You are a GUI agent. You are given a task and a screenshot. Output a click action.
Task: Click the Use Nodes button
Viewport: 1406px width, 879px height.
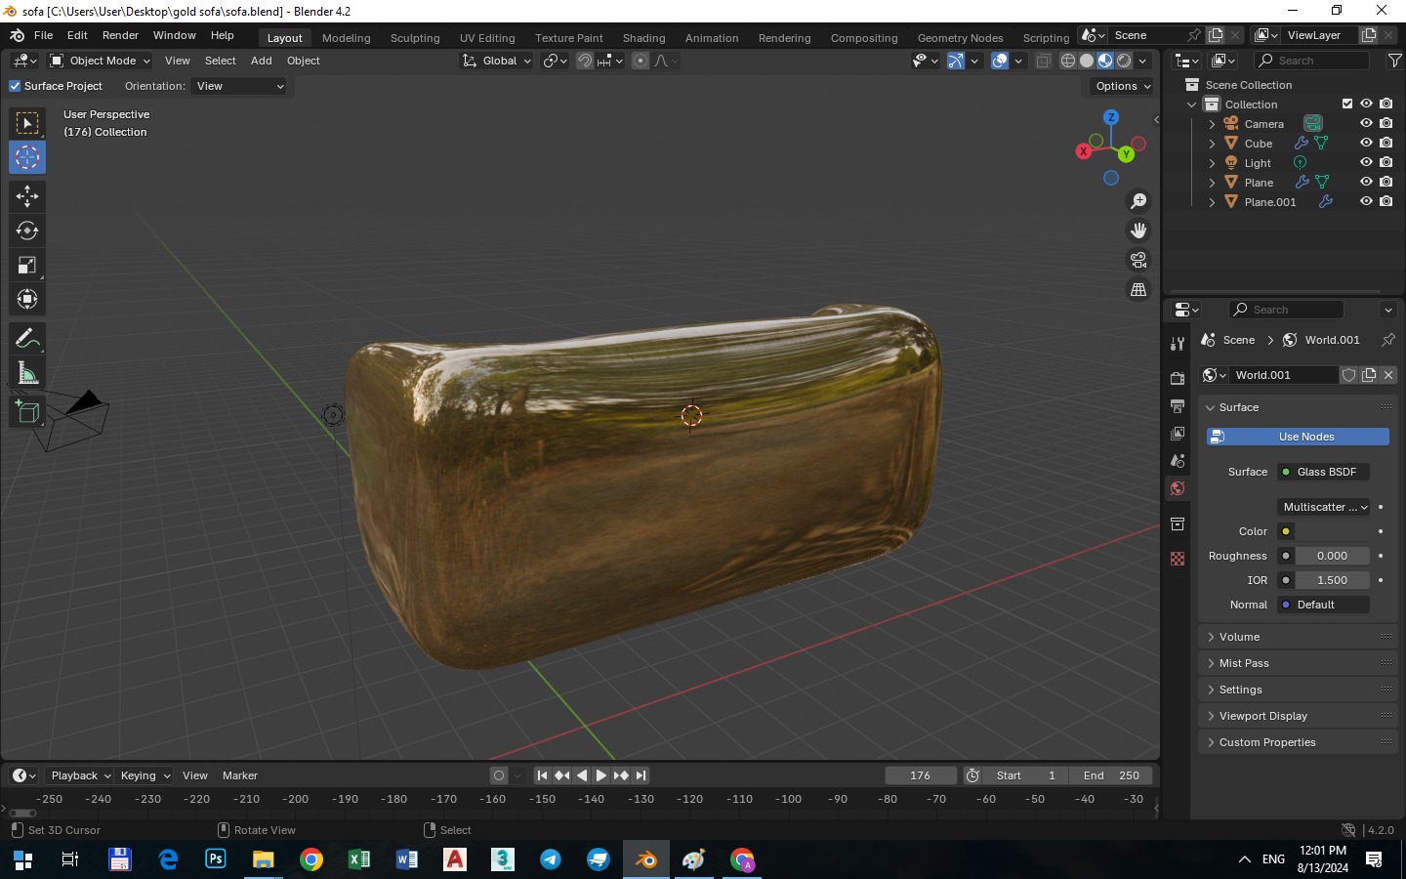tap(1298, 437)
